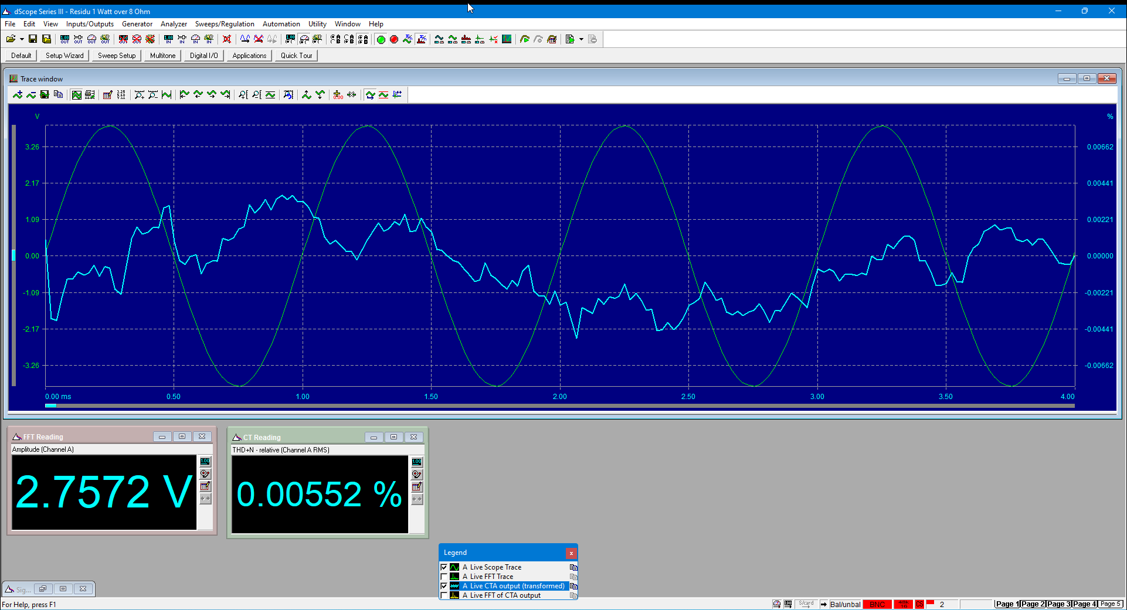Enable the Live FFT Trace checkbox
This screenshot has height=610, width=1127.
(444, 577)
